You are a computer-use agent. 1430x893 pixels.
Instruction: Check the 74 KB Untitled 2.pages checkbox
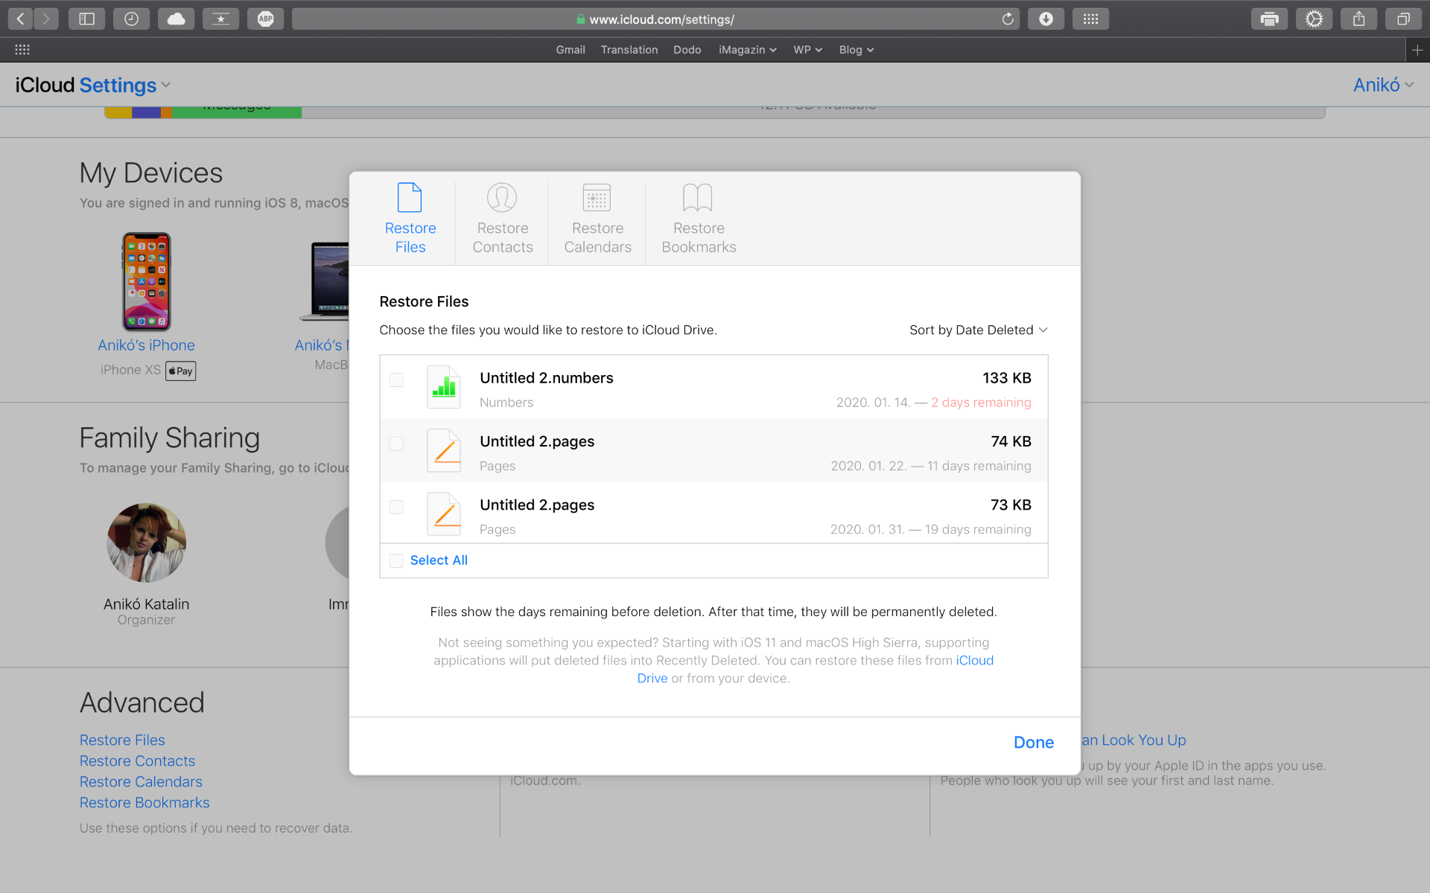pyautogui.click(x=396, y=444)
